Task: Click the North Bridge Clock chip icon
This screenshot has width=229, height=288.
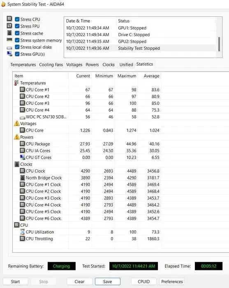Action: pyautogui.click(x=22, y=178)
